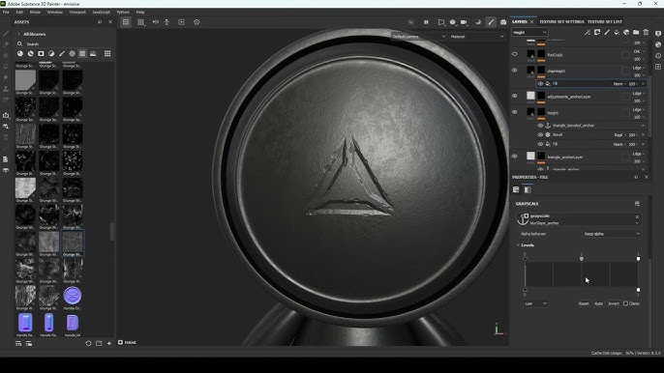Click the add effect wand icon

(x=588, y=32)
